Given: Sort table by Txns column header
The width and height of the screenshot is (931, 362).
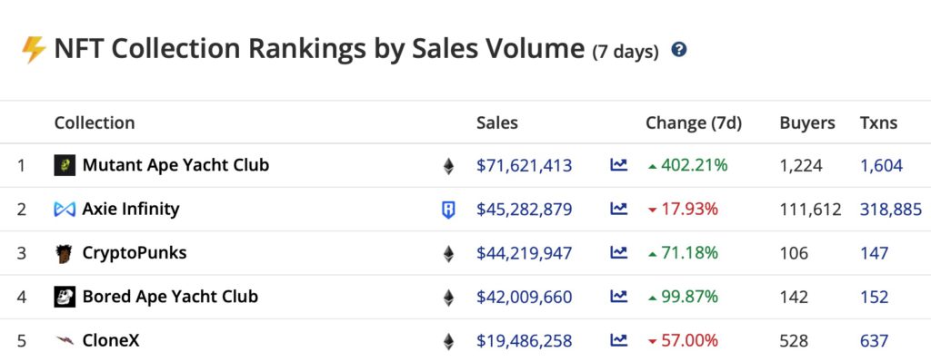Looking at the screenshot, I should tap(879, 122).
